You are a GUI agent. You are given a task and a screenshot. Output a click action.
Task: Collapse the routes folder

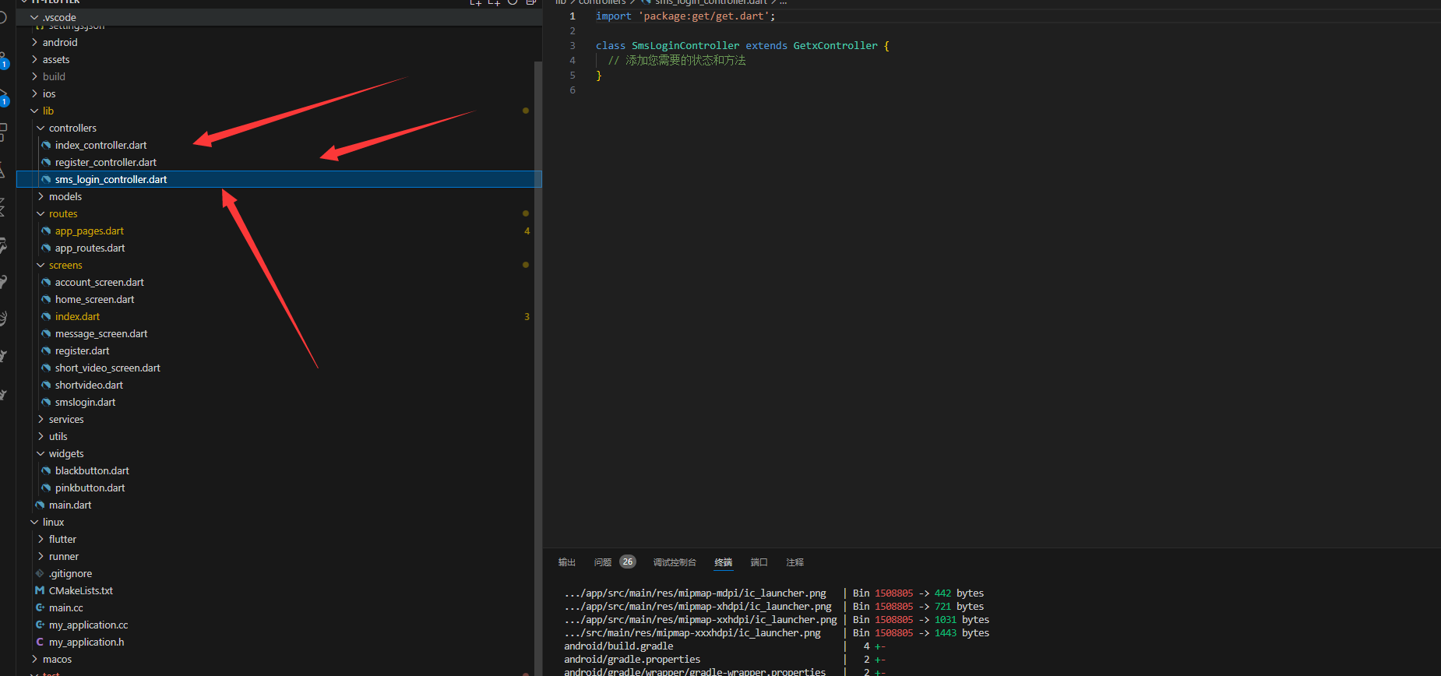click(x=41, y=213)
